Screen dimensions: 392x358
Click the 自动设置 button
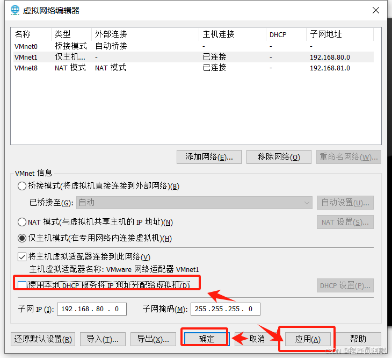(x=345, y=203)
